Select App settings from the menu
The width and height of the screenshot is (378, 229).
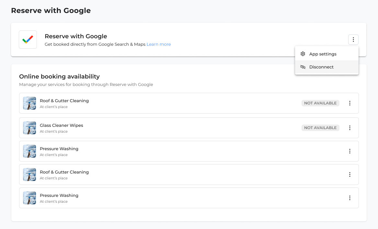[323, 54]
